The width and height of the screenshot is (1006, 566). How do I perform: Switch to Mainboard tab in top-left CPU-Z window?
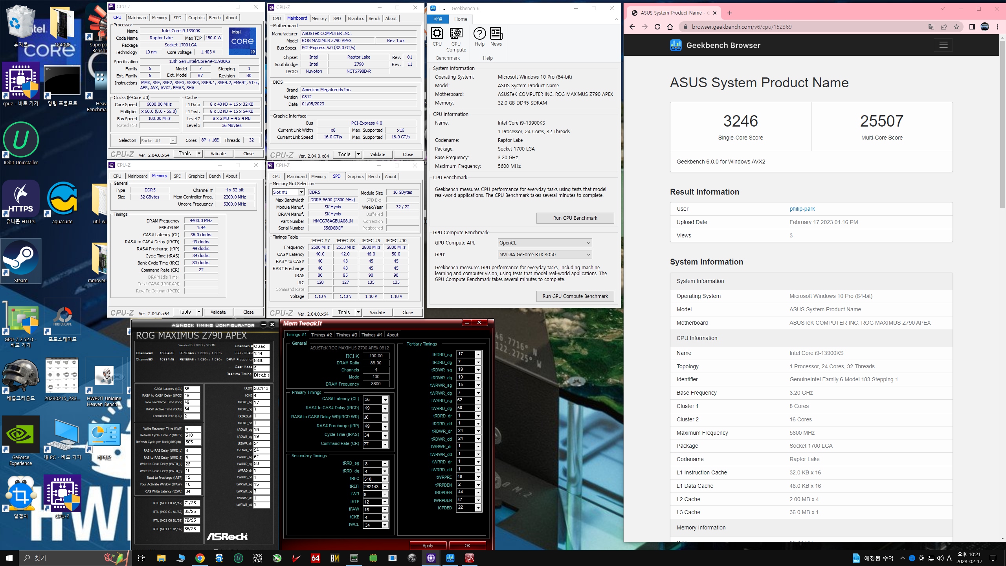[138, 18]
